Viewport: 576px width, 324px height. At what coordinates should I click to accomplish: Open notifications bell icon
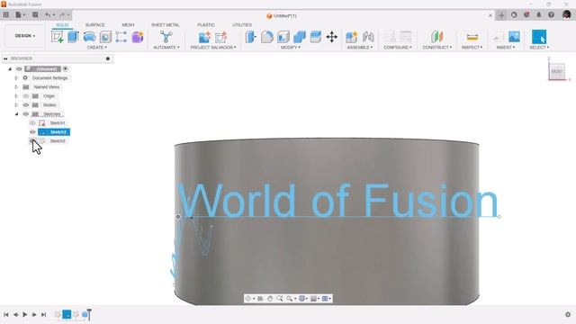[x=539, y=15]
